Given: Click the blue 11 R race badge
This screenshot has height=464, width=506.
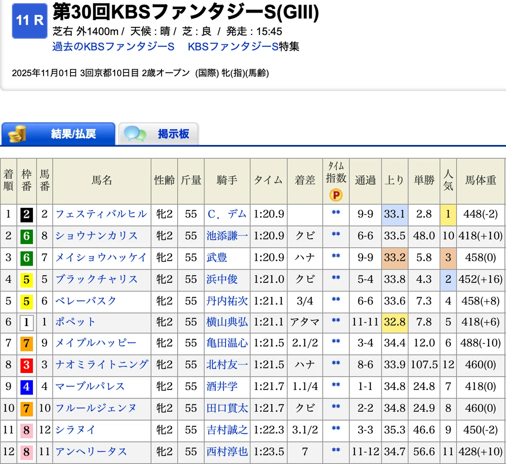Looking at the screenshot, I should [30, 21].
